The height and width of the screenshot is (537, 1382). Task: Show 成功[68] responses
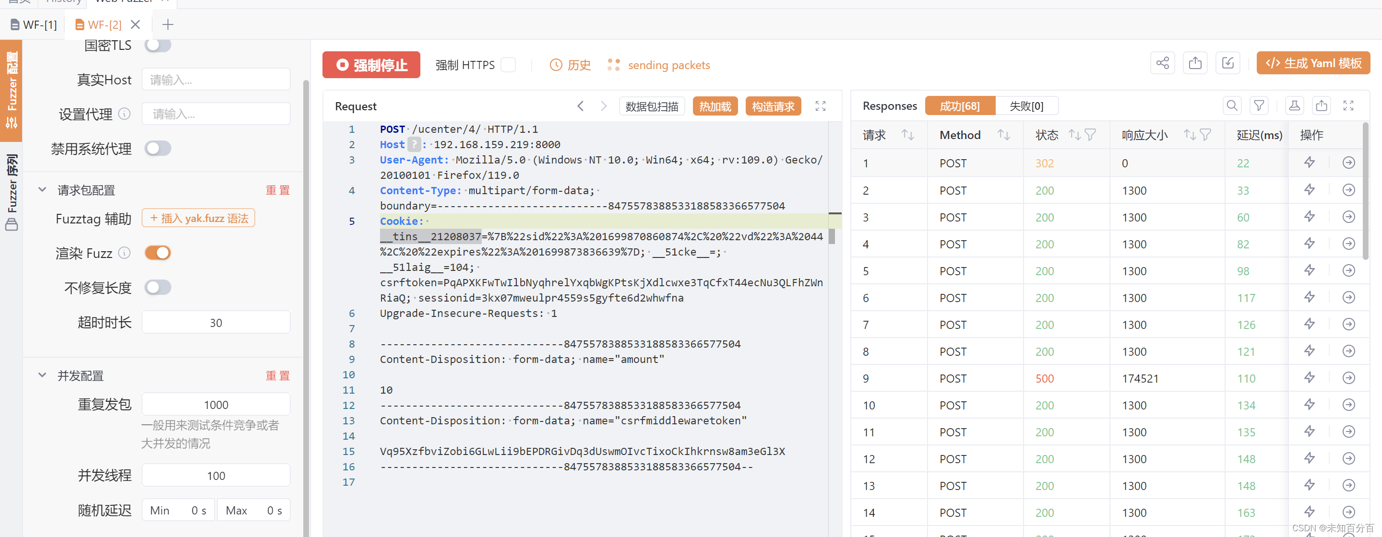tap(960, 106)
